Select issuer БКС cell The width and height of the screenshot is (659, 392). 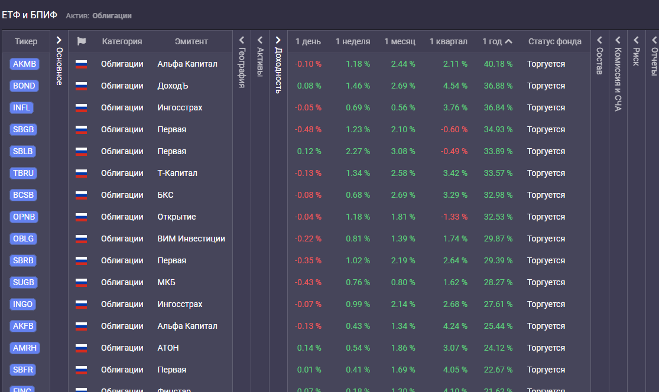[x=165, y=195]
